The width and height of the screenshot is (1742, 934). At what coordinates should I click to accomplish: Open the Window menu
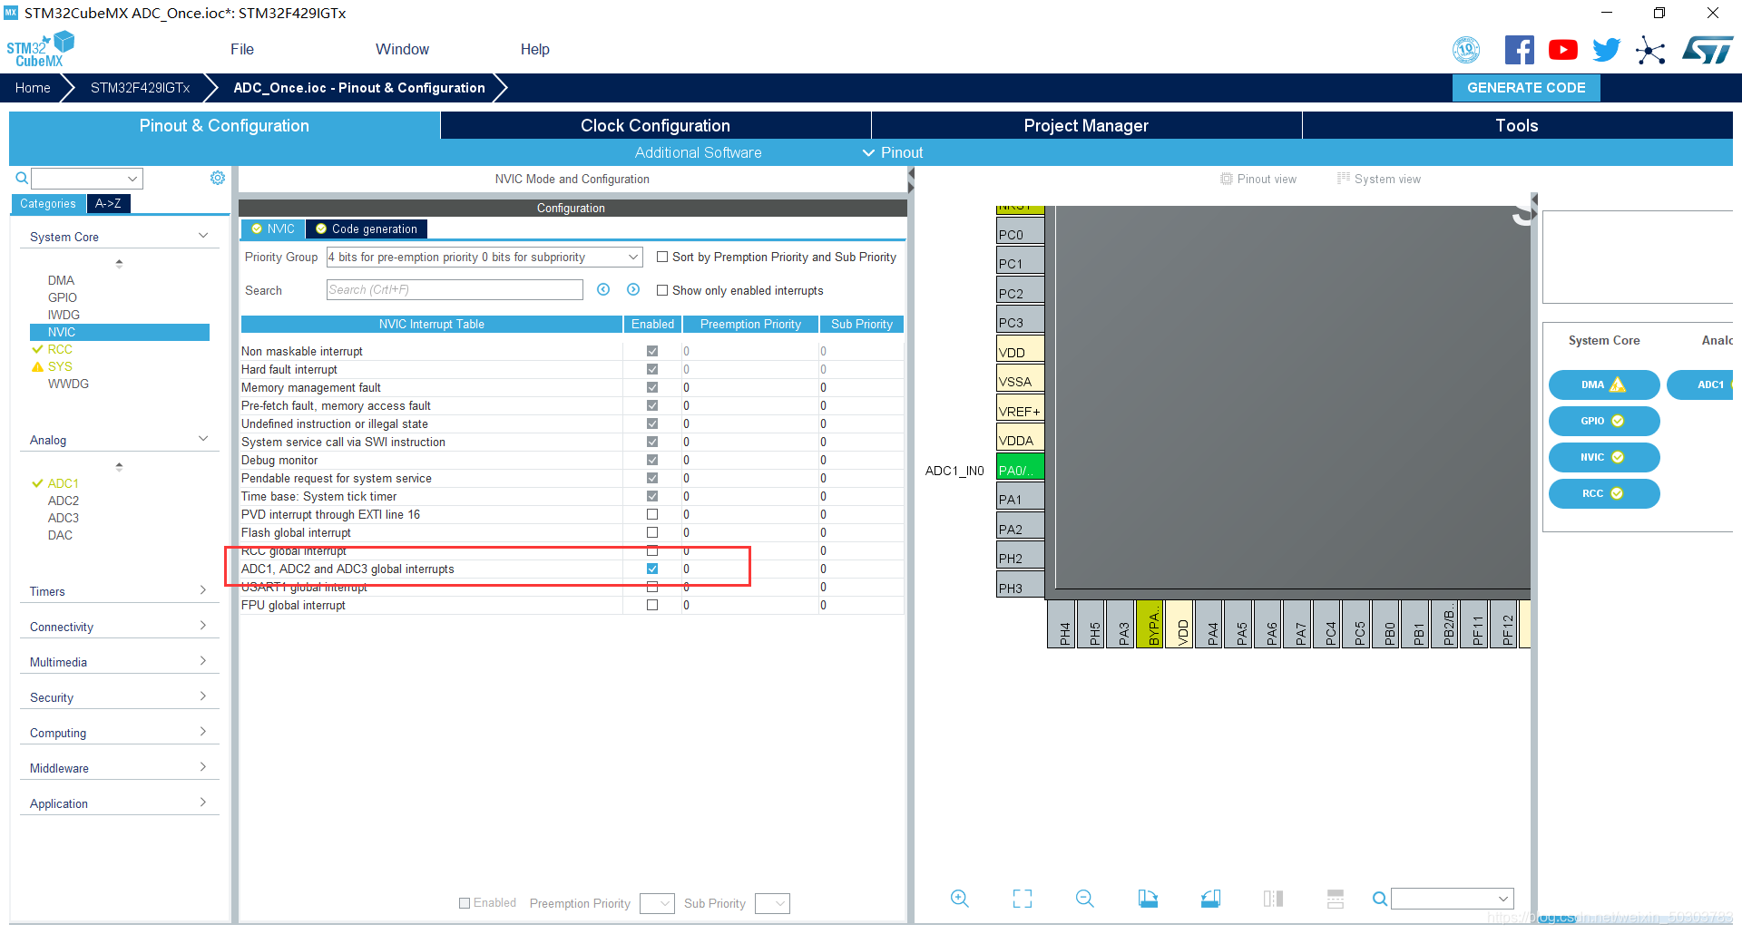point(402,49)
